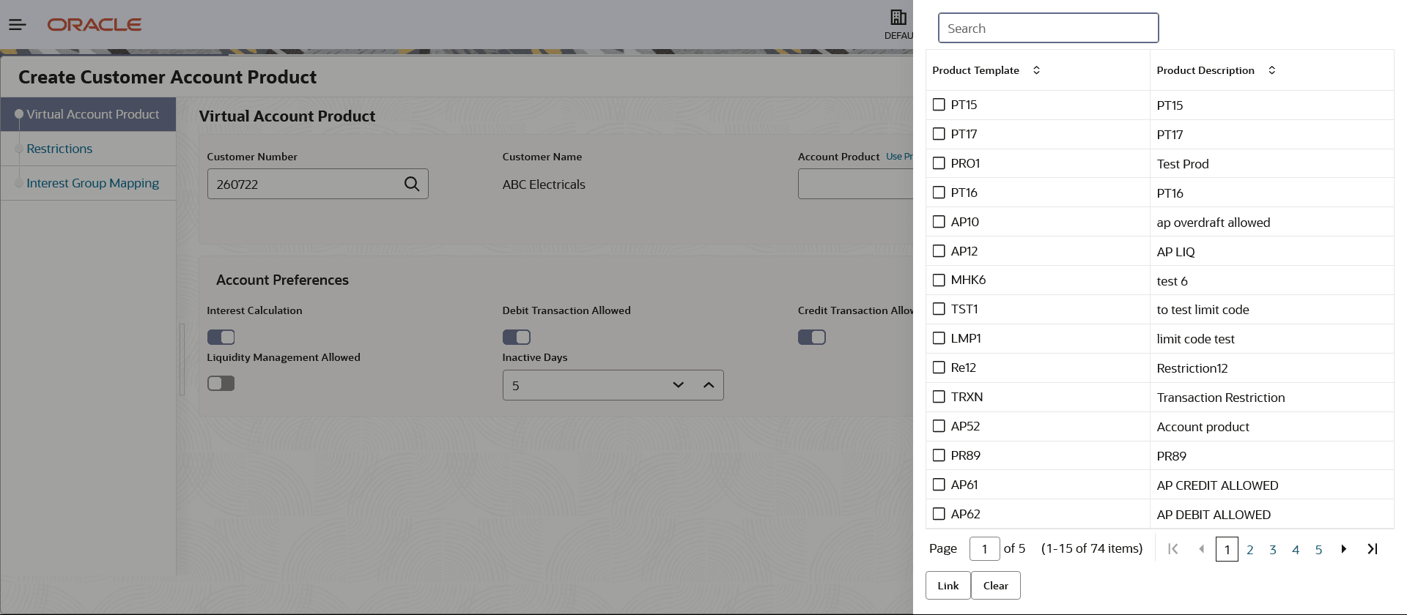This screenshot has width=1407, height=615.
Task: Open the hamburger navigation menu
Action: pos(18,25)
